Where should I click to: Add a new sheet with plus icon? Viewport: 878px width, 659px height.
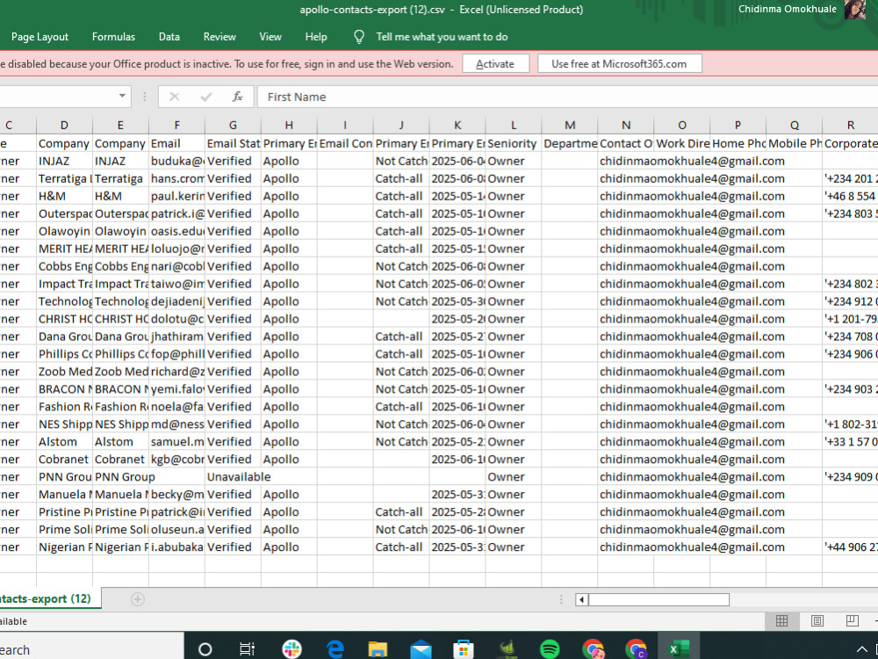pyautogui.click(x=138, y=599)
